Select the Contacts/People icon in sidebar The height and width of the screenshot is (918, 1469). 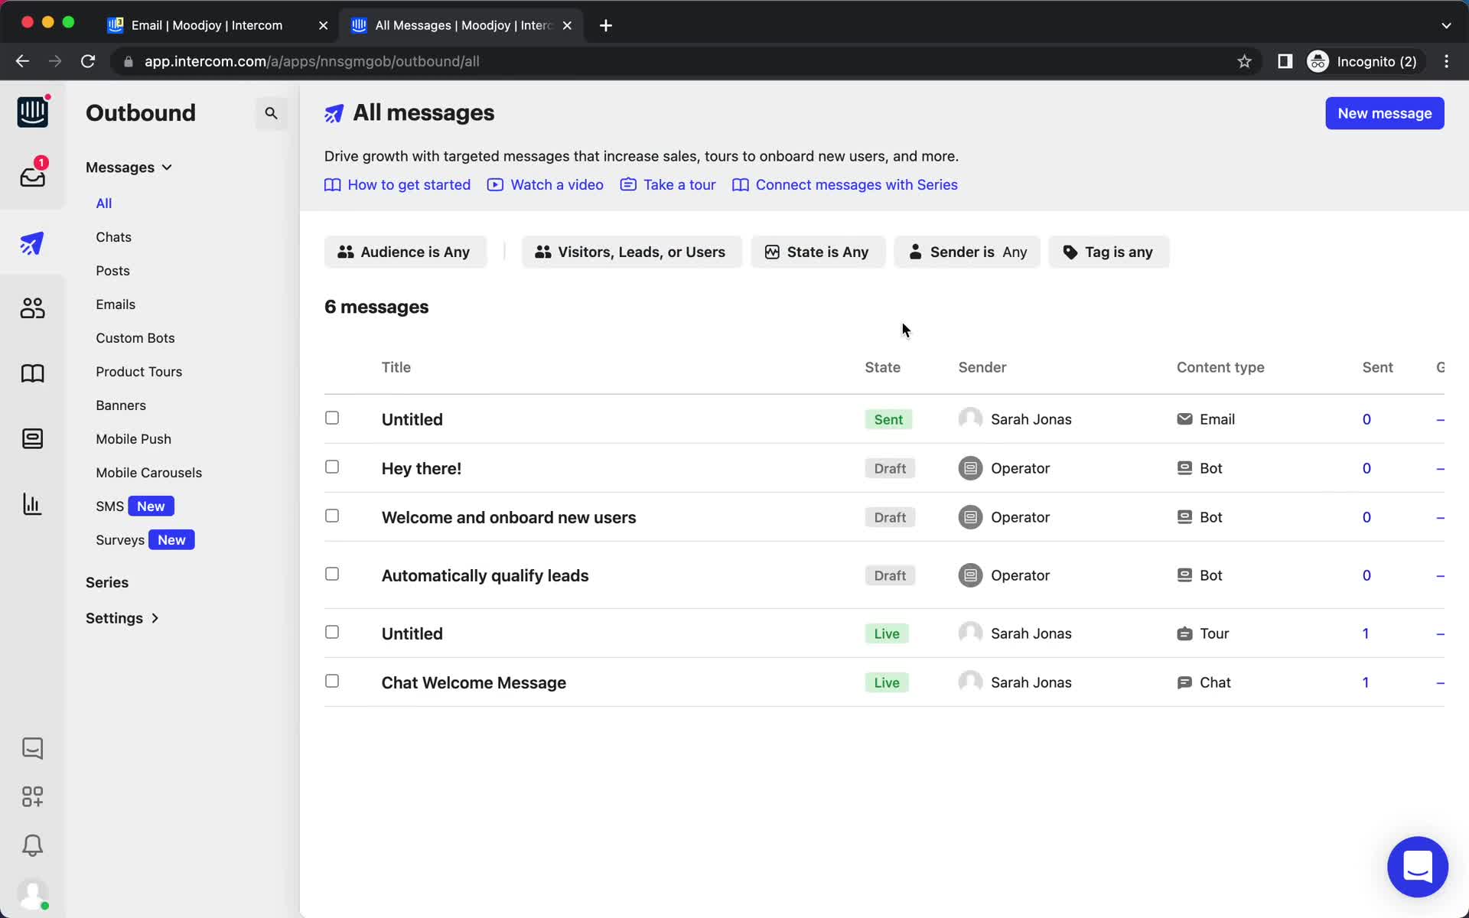[31, 308]
